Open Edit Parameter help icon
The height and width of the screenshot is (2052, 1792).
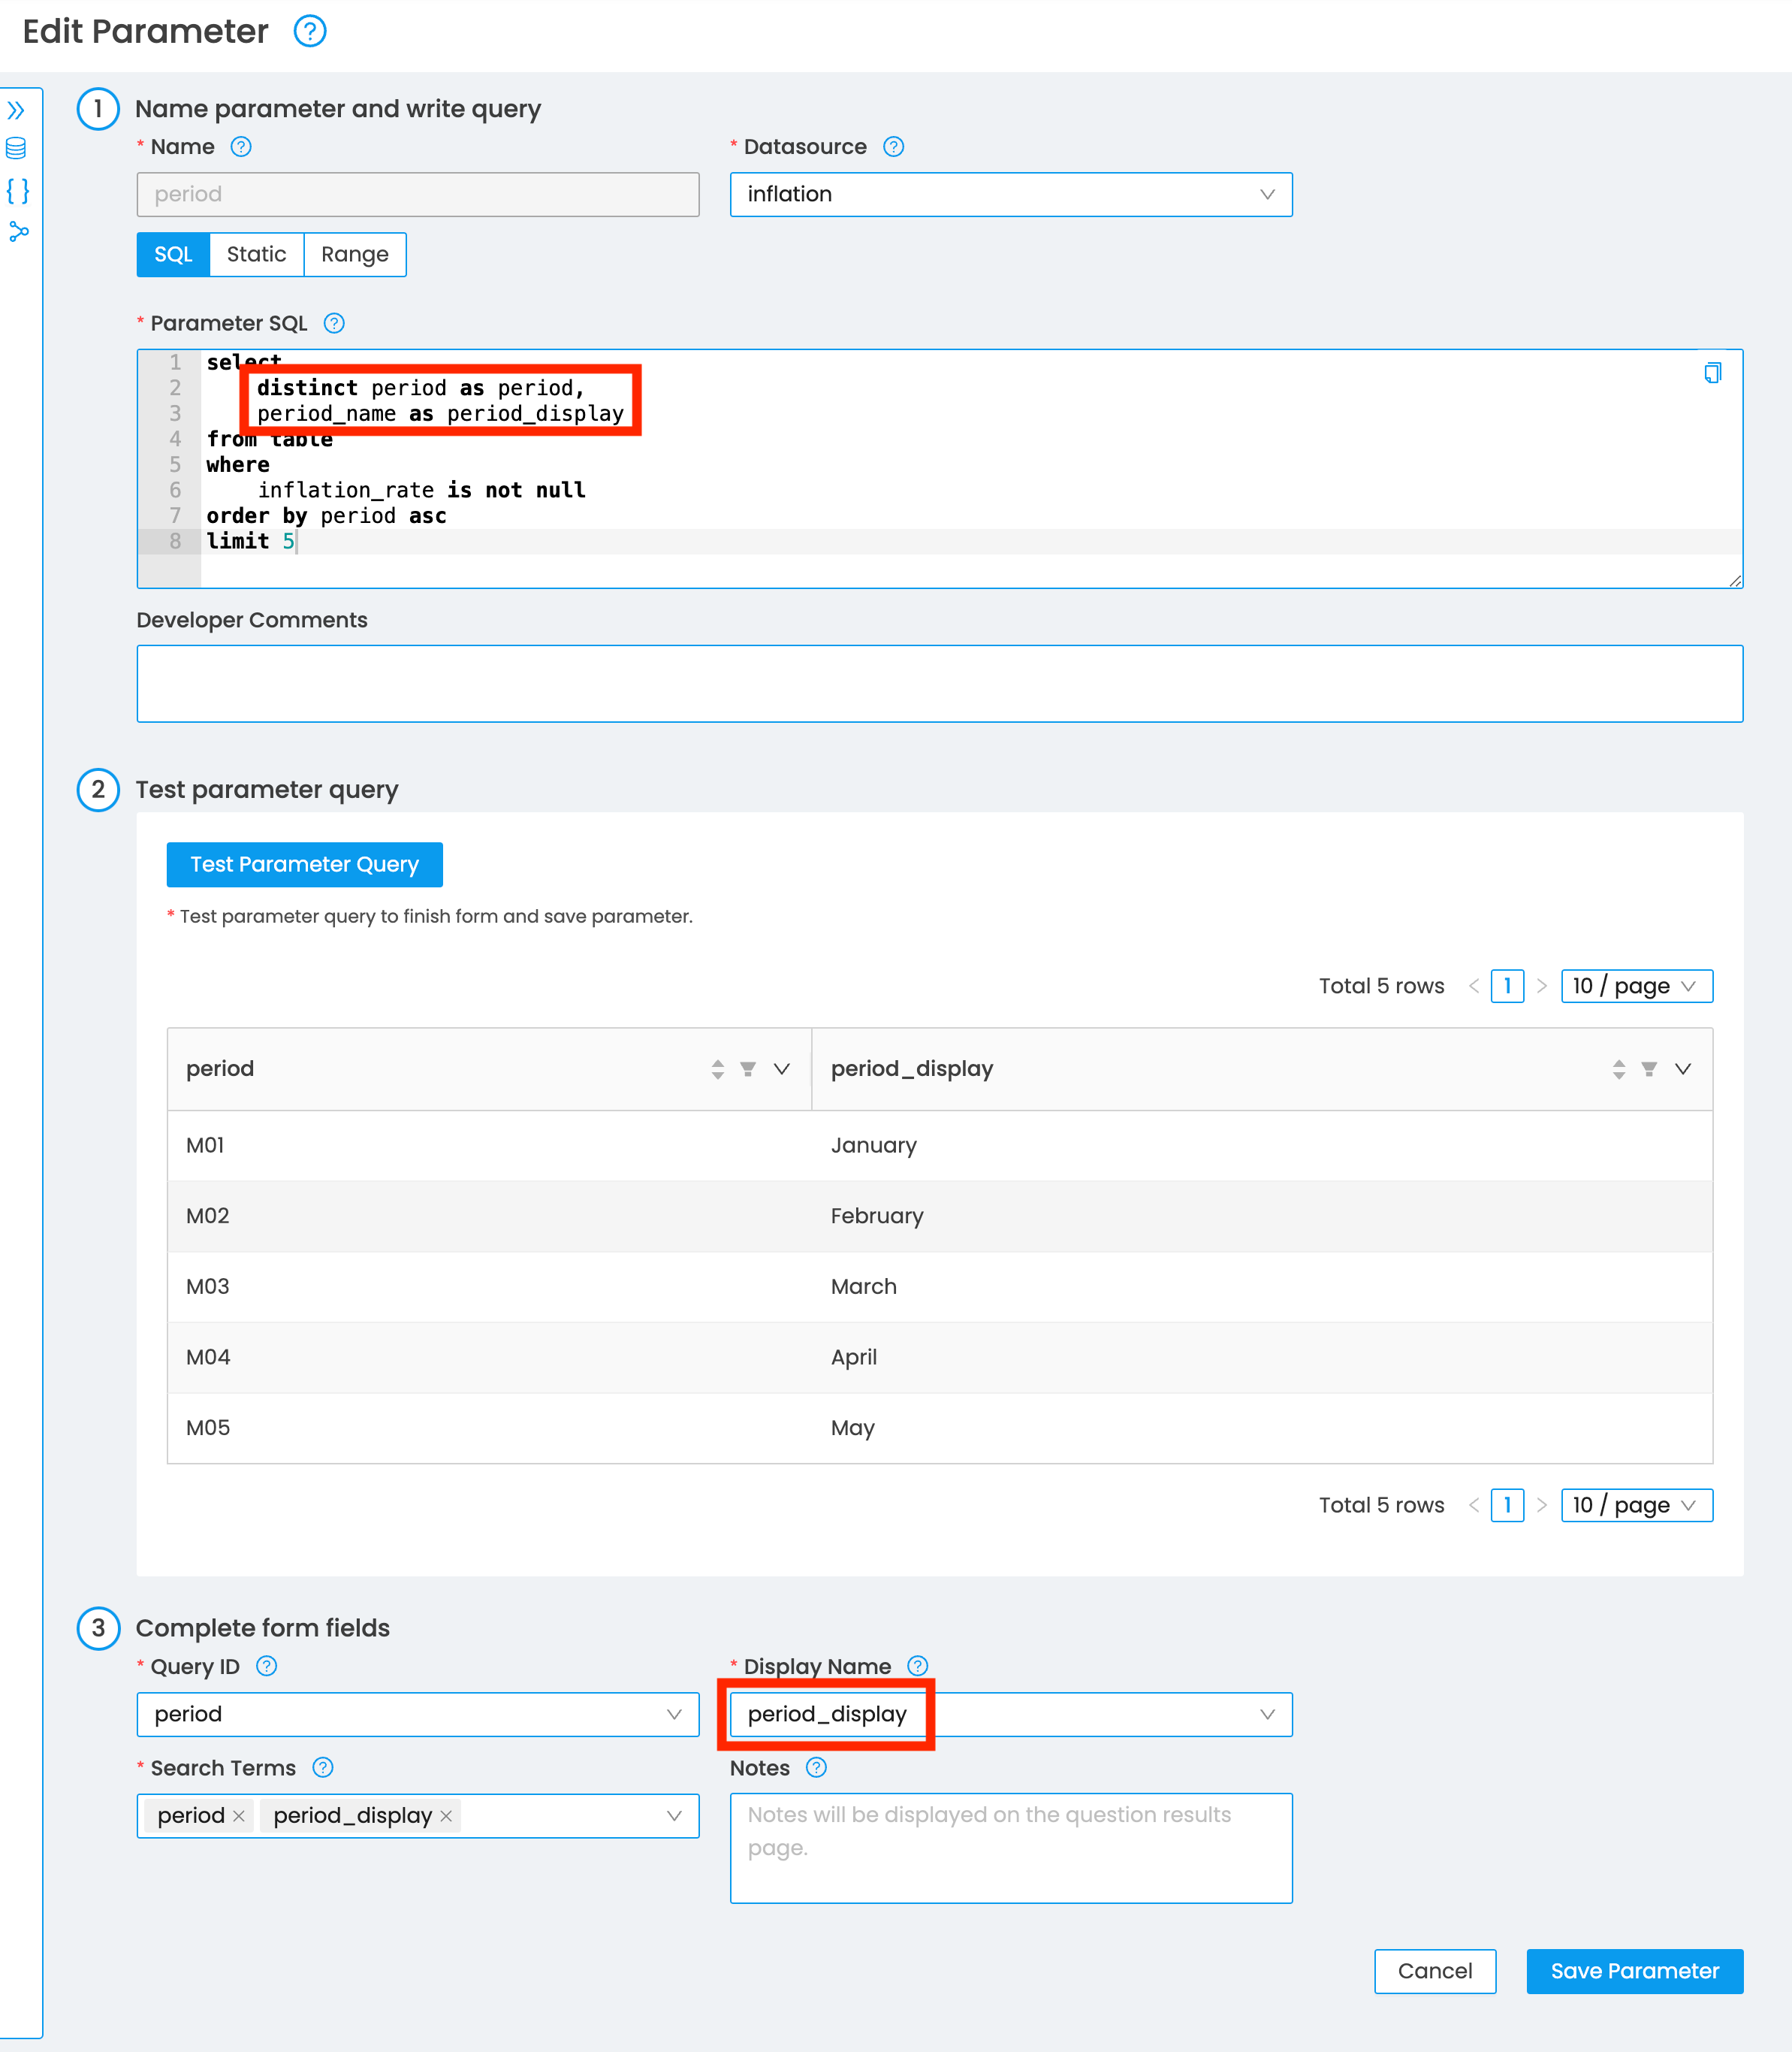pyautogui.click(x=310, y=32)
